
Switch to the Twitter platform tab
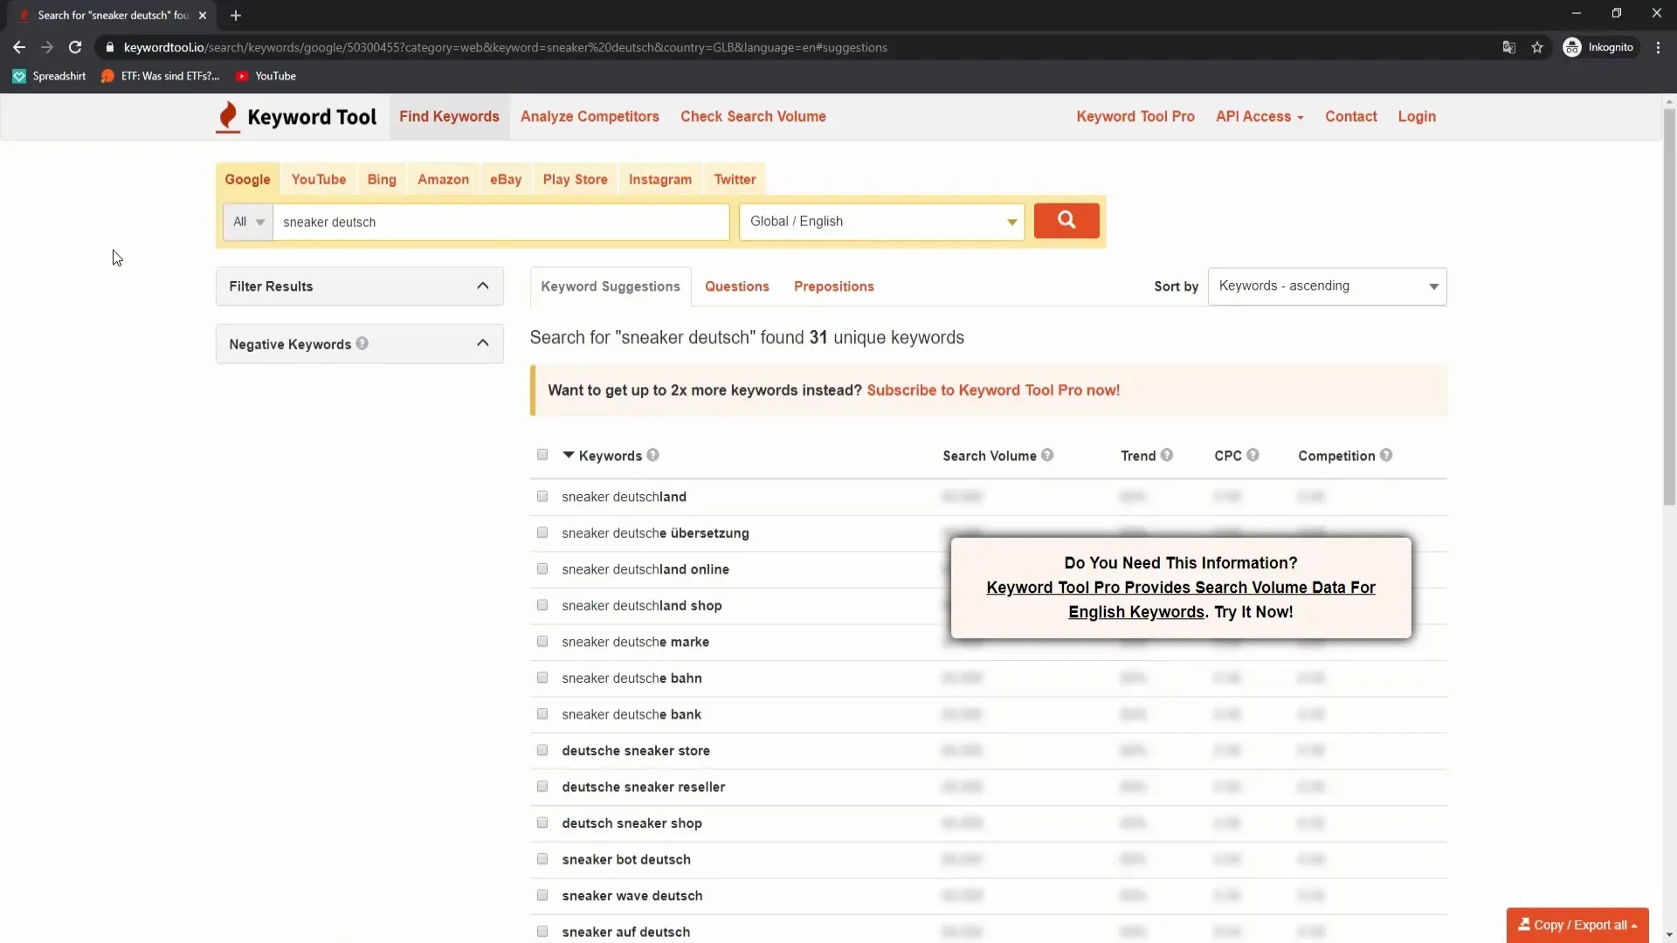pyautogui.click(x=735, y=179)
